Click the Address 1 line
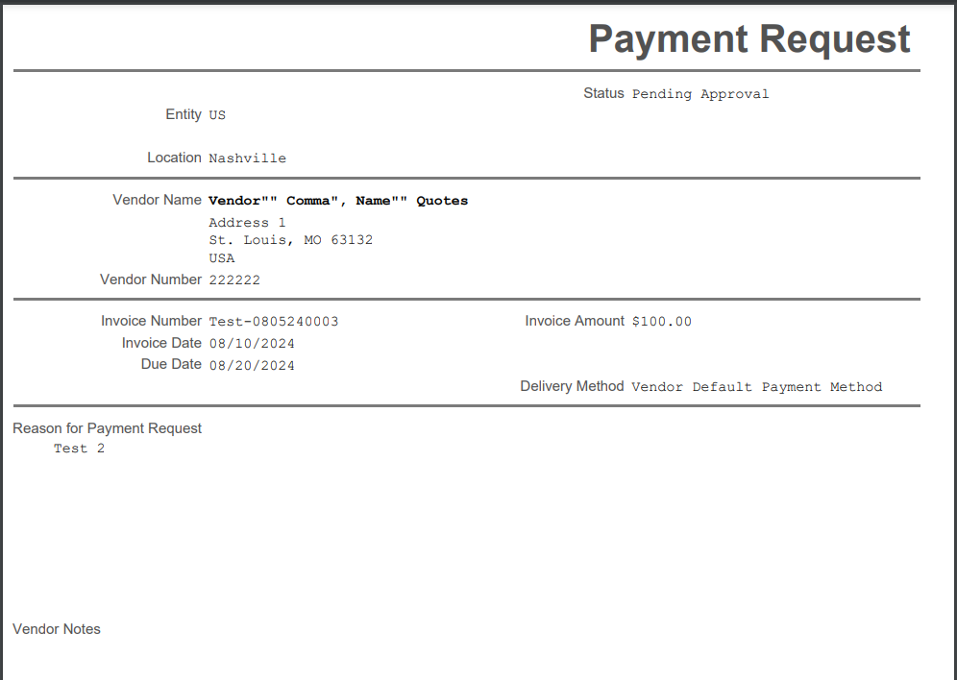Viewport: 957px width, 680px height. click(x=247, y=223)
